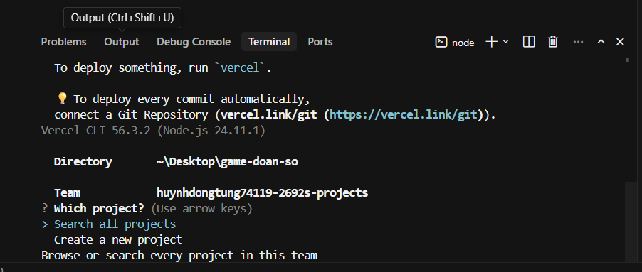
Task: Click the Which project? prompt text
Action: tap(99, 208)
